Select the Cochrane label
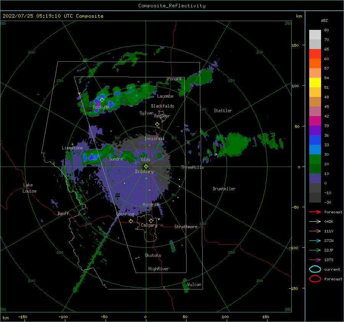 tap(125, 214)
